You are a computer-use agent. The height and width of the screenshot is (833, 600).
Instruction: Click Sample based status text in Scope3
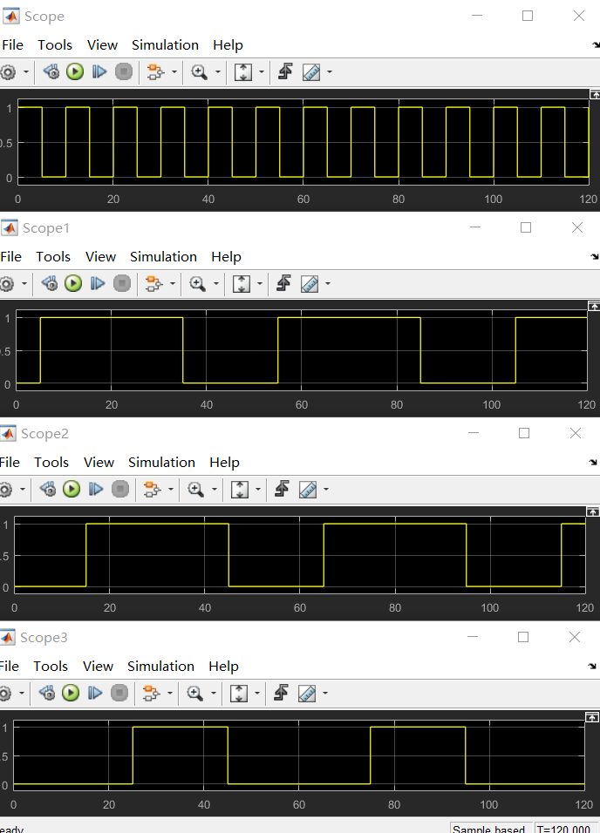click(488, 829)
